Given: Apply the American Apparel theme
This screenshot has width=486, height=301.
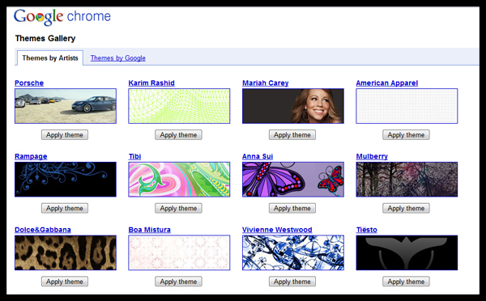Looking at the screenshot, I should (x=406, y=134).
